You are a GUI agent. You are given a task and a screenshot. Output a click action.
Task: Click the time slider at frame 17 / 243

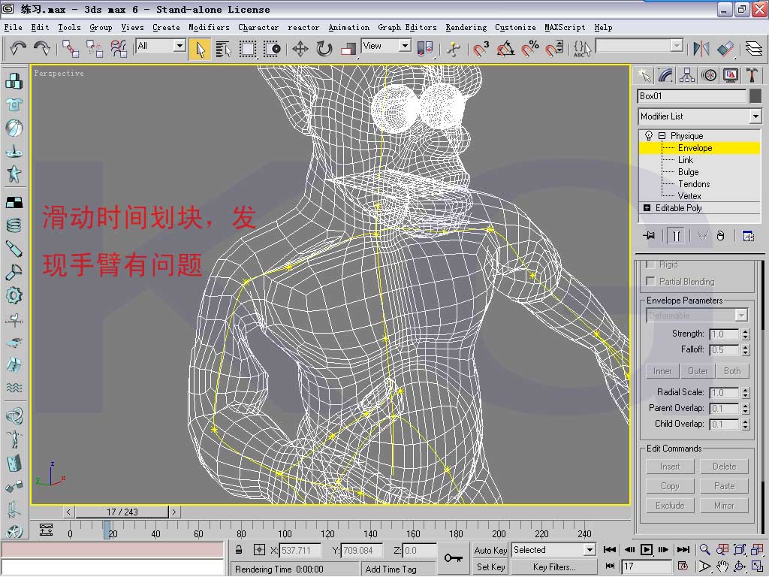click(122, 512)
